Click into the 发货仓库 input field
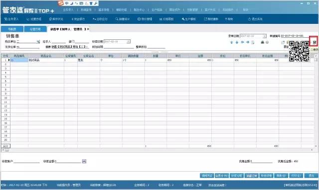 [x=28, y=47]
